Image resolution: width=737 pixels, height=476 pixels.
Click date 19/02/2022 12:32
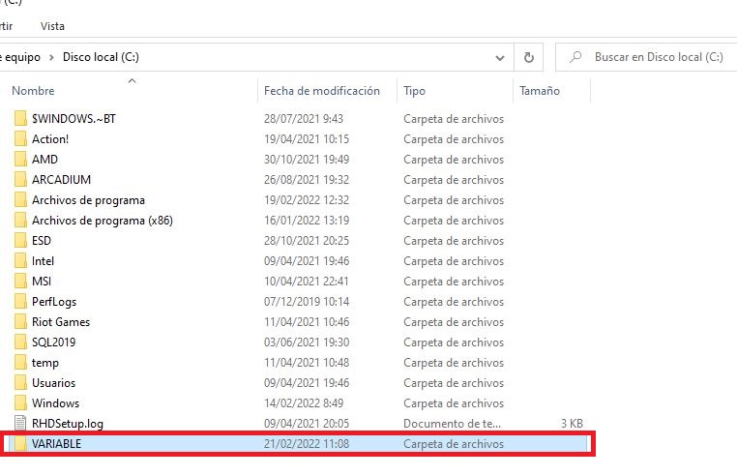point(306,200)
